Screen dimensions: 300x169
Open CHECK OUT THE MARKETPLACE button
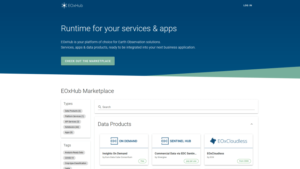88,61
